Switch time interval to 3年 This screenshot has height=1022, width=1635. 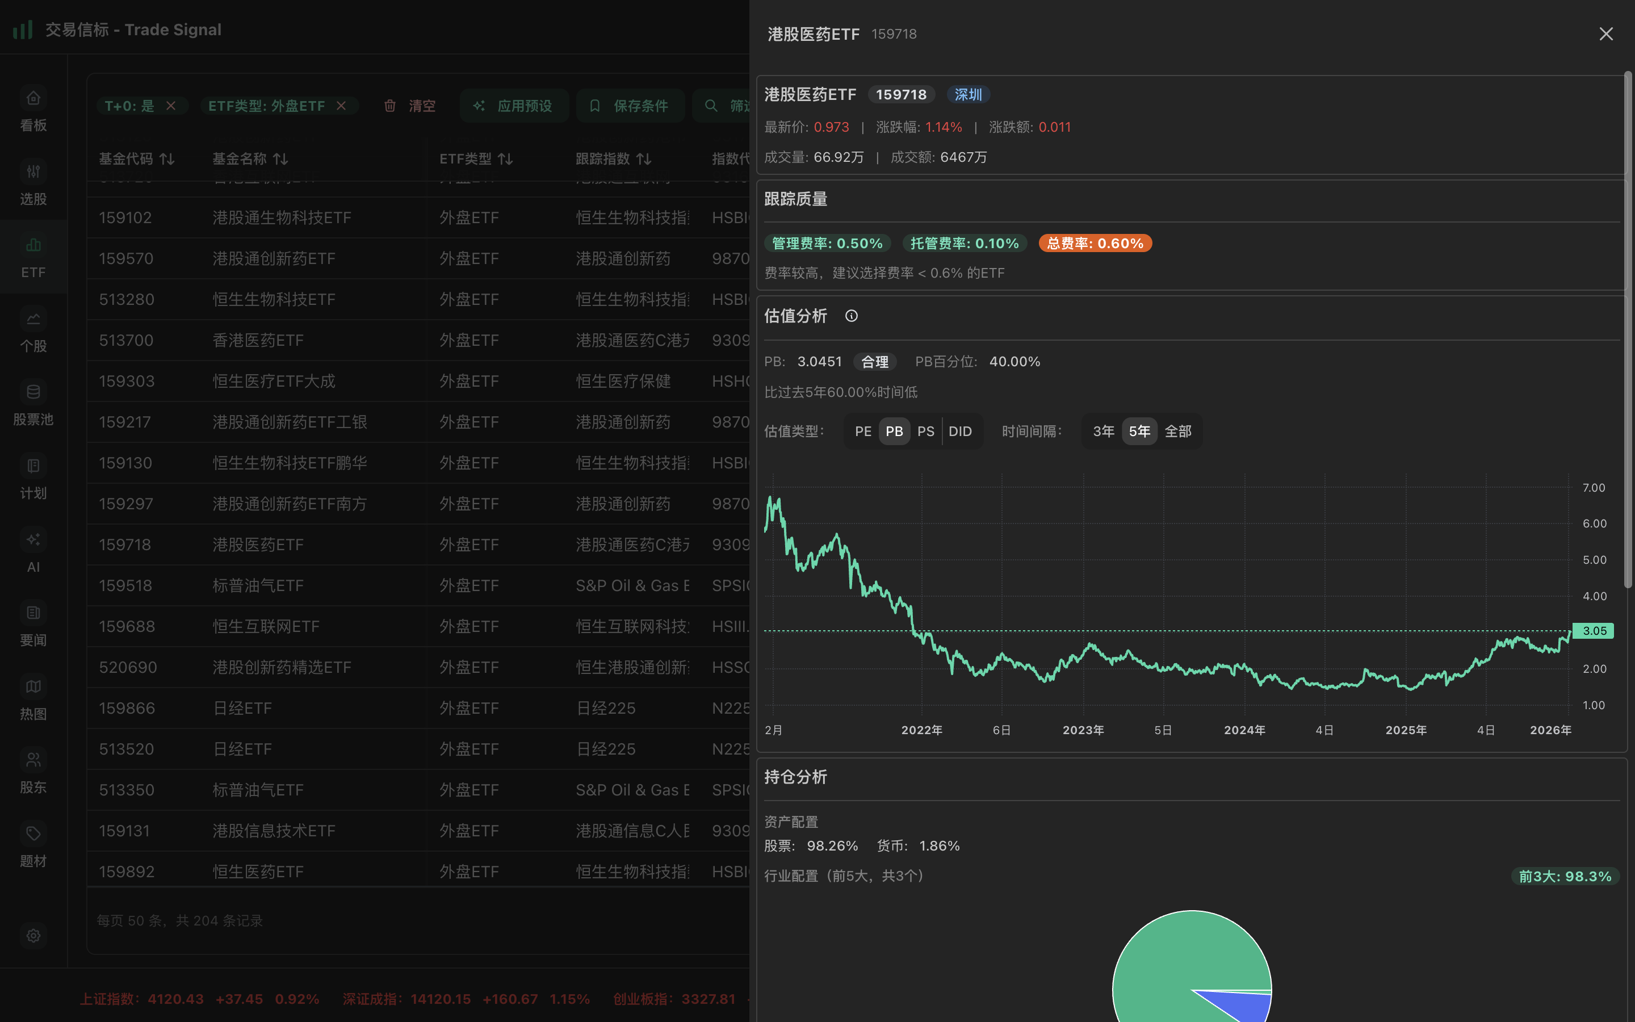pyautogui.click(x=1103, y=430)
